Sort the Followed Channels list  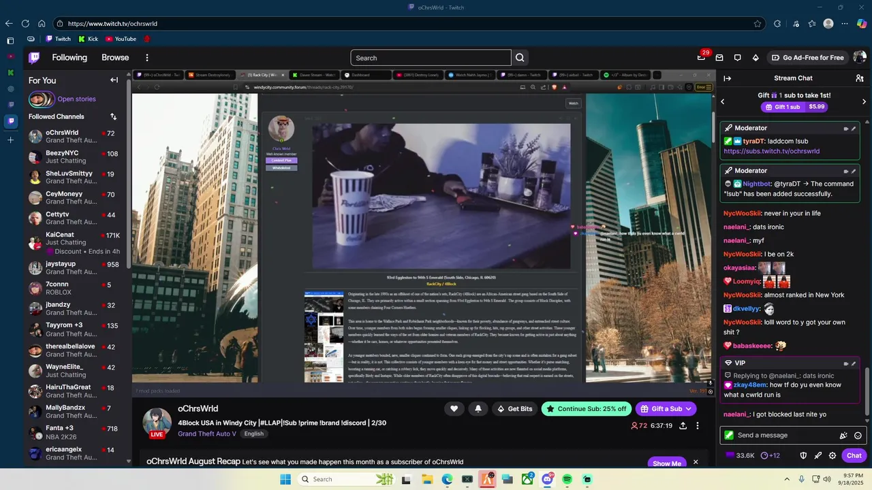click(113, 117)
